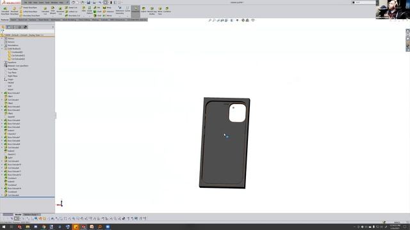Open the Surfaces ribbon tab
This screenshot has height=230, width=410.
click(33, 20)
